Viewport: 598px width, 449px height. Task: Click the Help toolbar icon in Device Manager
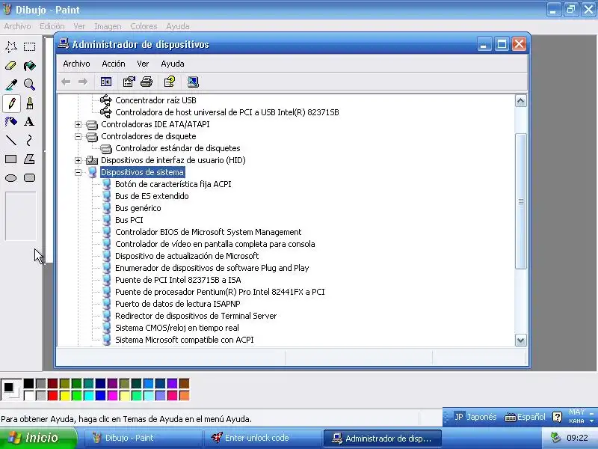pyautogui.click(x=170, y=82)
